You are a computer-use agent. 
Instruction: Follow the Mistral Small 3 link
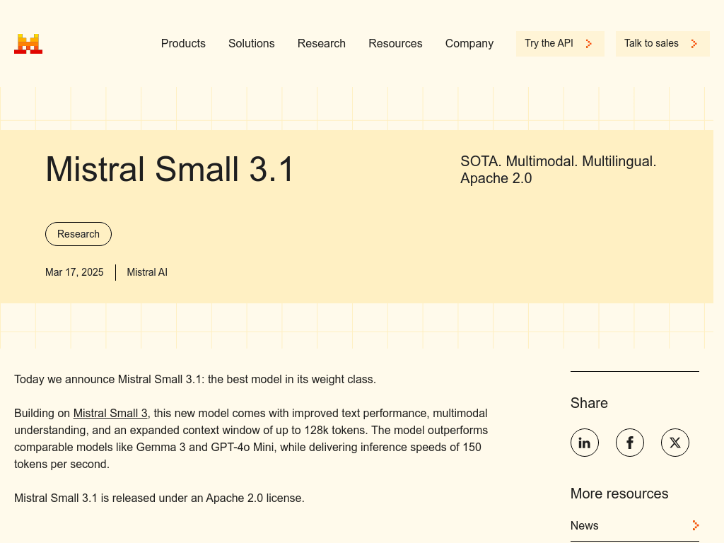click(110, 413)
